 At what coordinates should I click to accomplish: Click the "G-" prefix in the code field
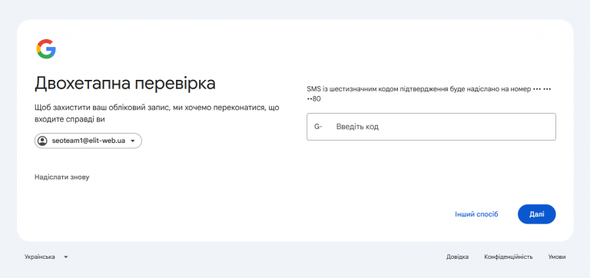coord(318,127)
